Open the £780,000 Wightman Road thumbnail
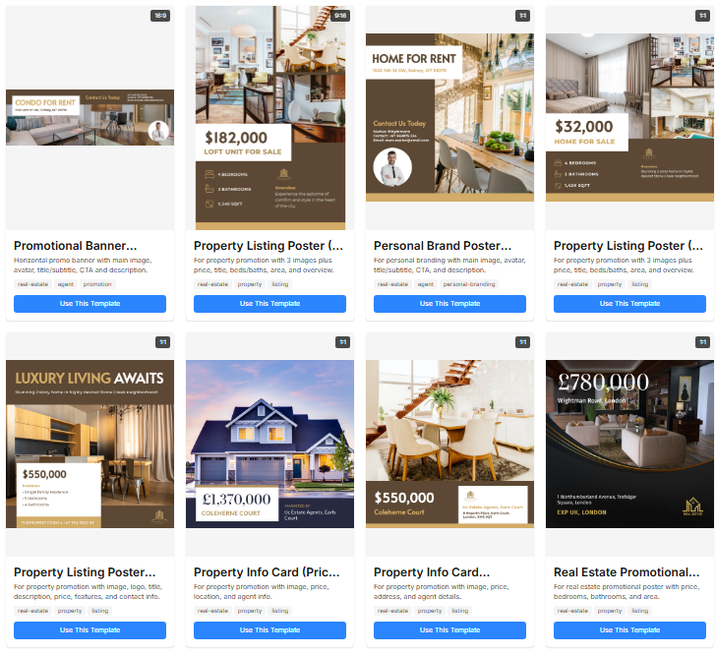This screenshot has height=656, width=716. coord(629,444)
